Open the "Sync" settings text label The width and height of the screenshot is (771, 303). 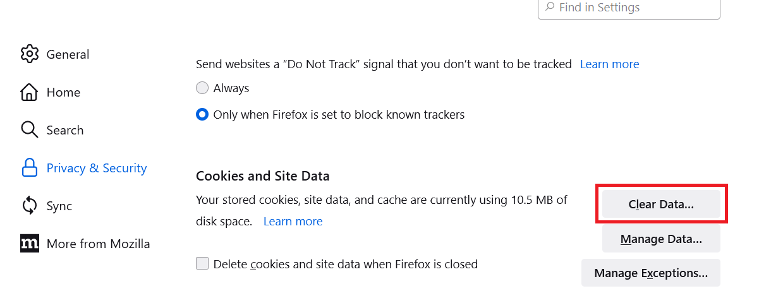[x=59, y=206]
